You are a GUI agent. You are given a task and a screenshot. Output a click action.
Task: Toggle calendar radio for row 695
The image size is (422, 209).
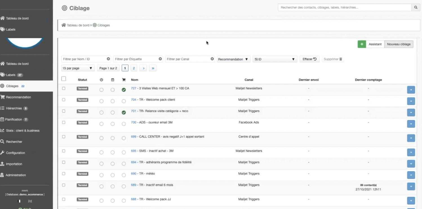coord(112,152)
